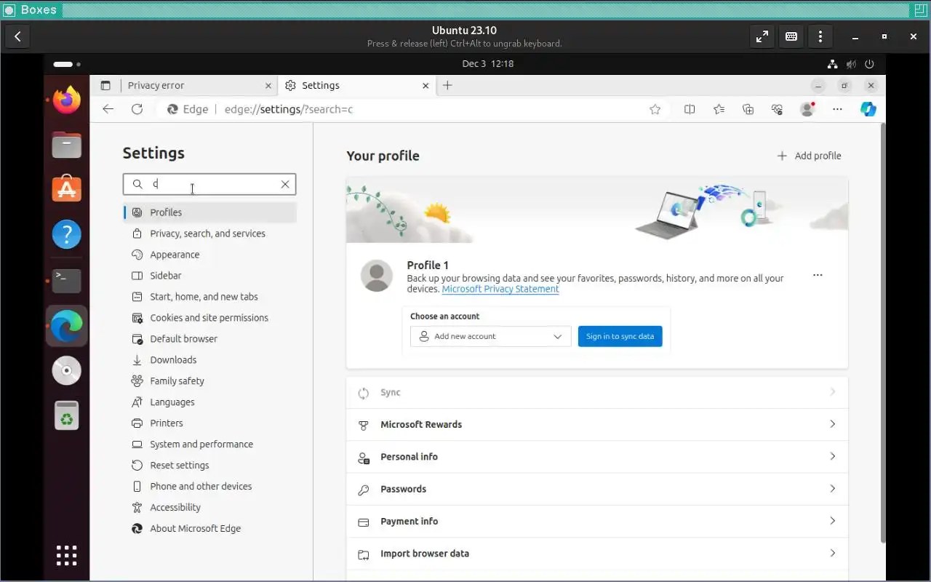The image size is (931, 582).
Task: Open Edge Settings and more menu
Action: [837, 109]
